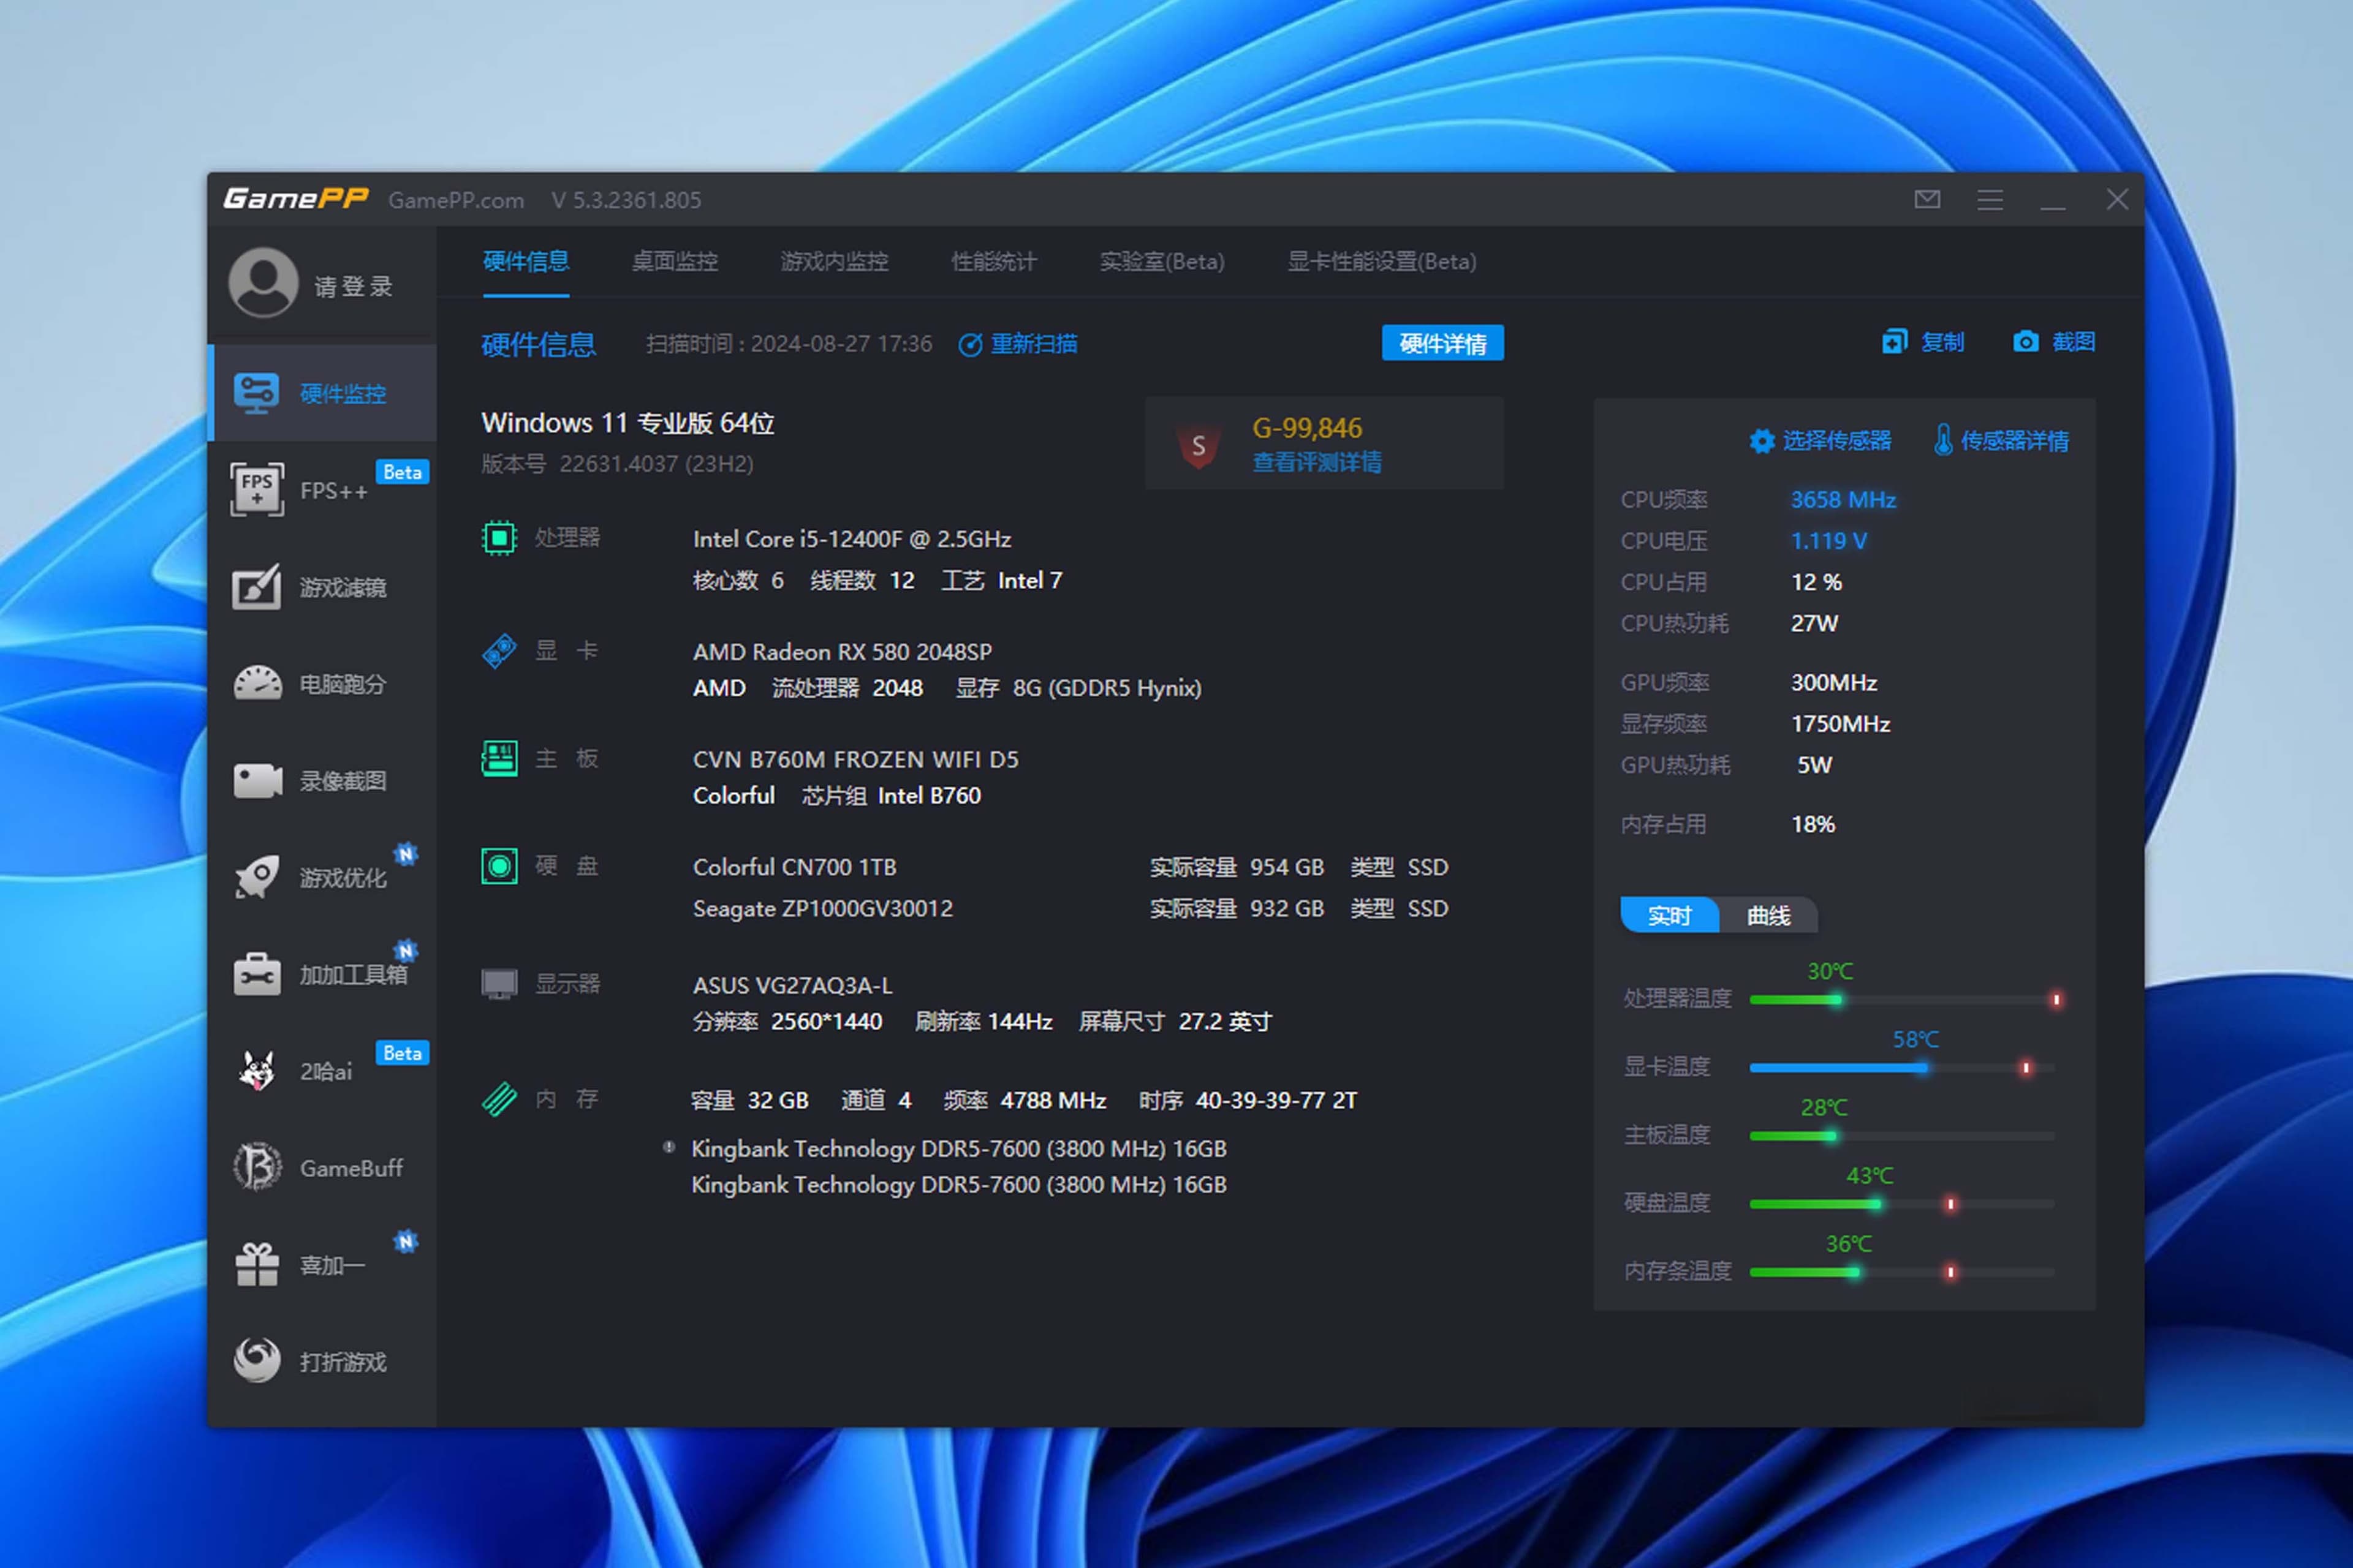Open the 喜加一 gift box icon
Screen dimensions: 2353x1568
[x=257, y=1265]
